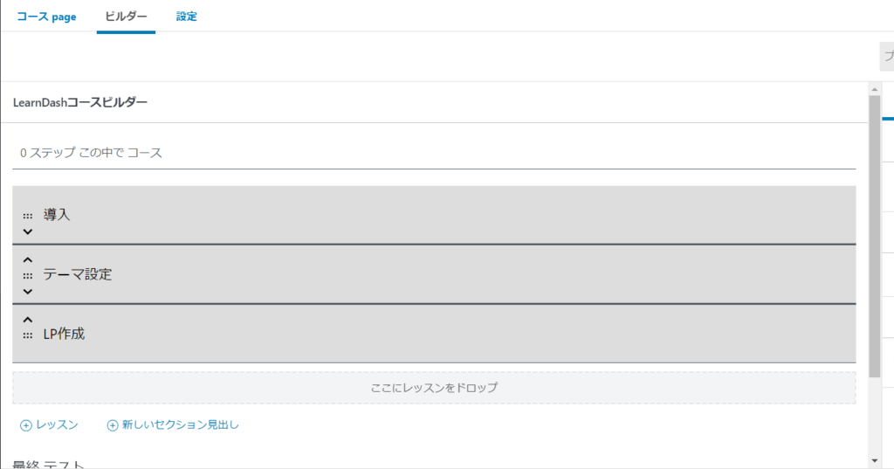Select the LP作成 section heading text

[64, 334]
